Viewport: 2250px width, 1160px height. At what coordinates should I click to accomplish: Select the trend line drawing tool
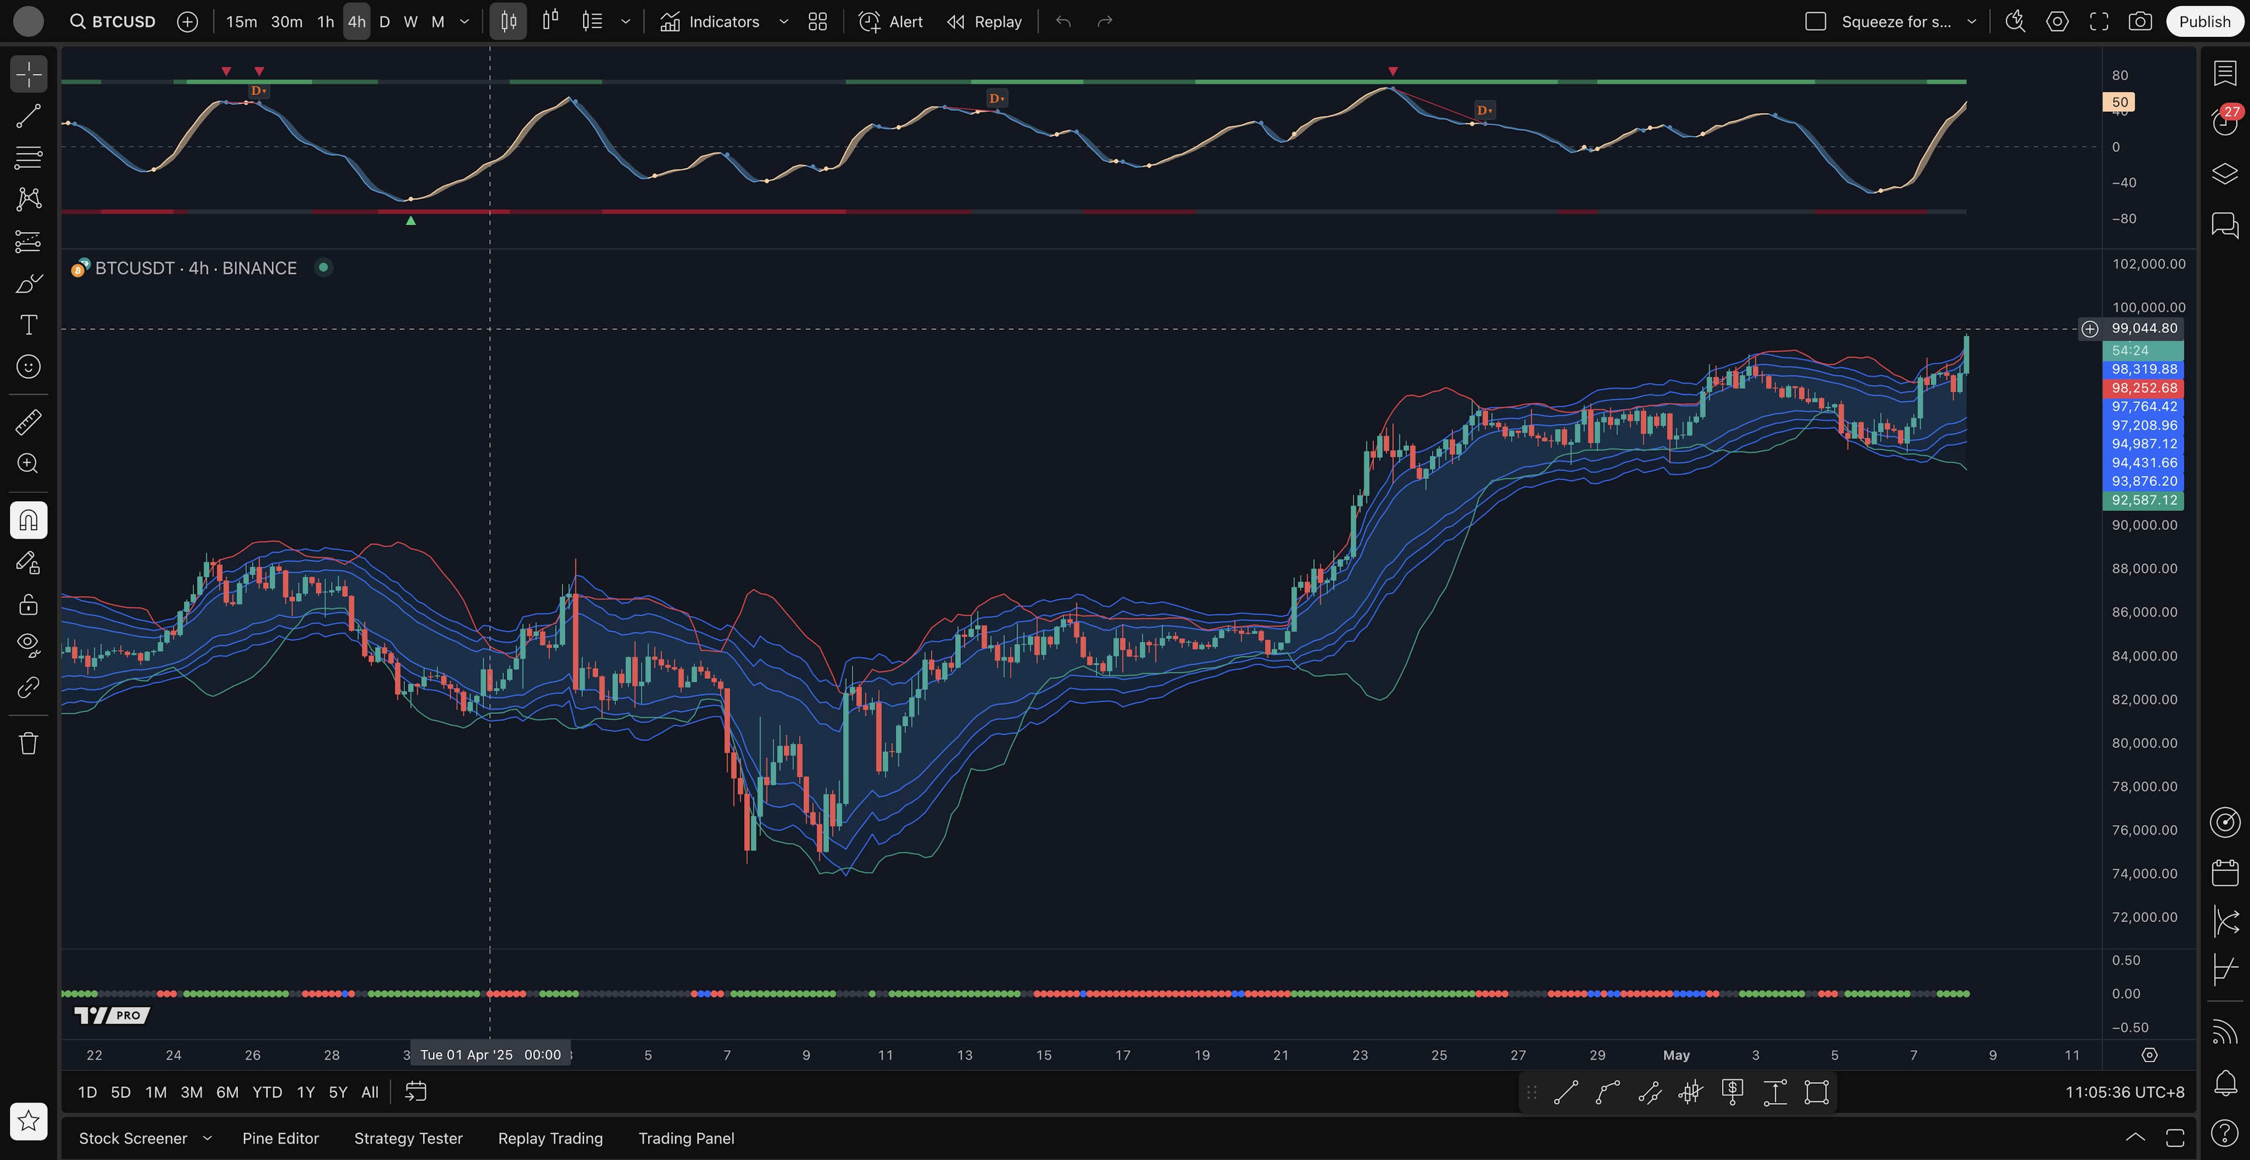coord(29,116)
